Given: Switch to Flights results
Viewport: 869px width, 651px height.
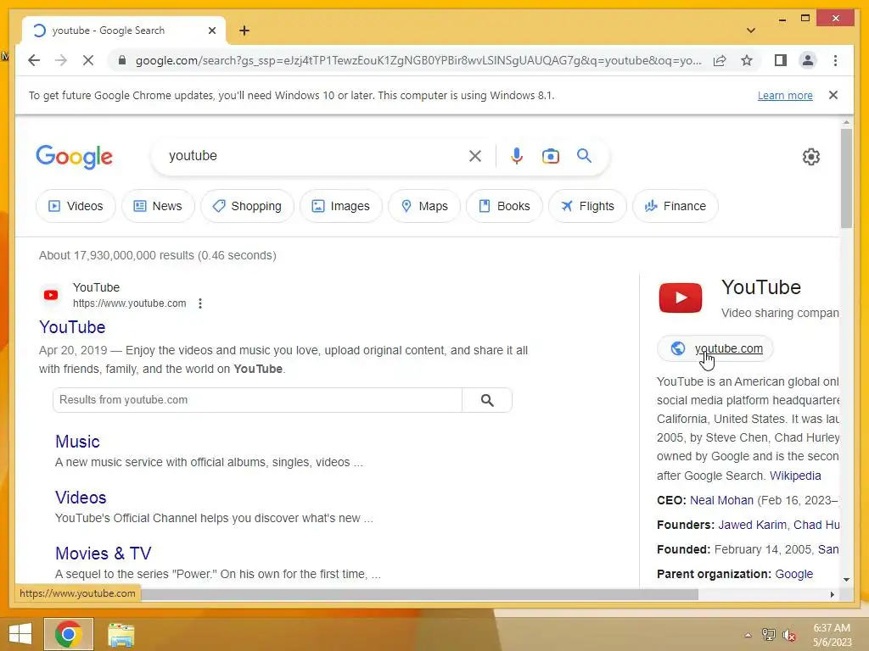Looking at the screenshot, I should [x=587, y=206].
